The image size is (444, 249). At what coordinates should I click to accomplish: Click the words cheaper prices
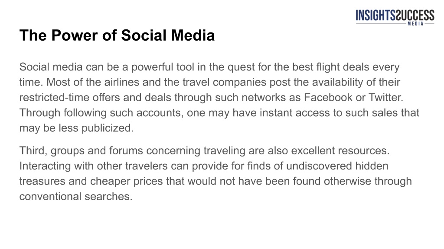(x=126, y=181)
